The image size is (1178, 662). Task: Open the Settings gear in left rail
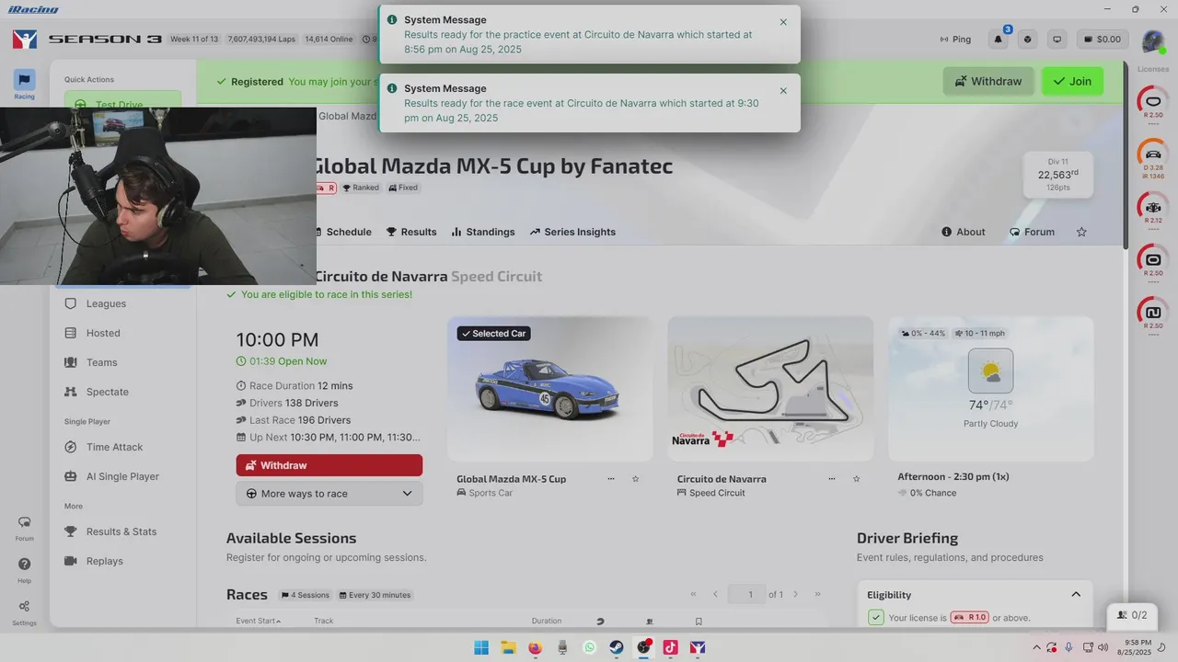pos(24,612)
